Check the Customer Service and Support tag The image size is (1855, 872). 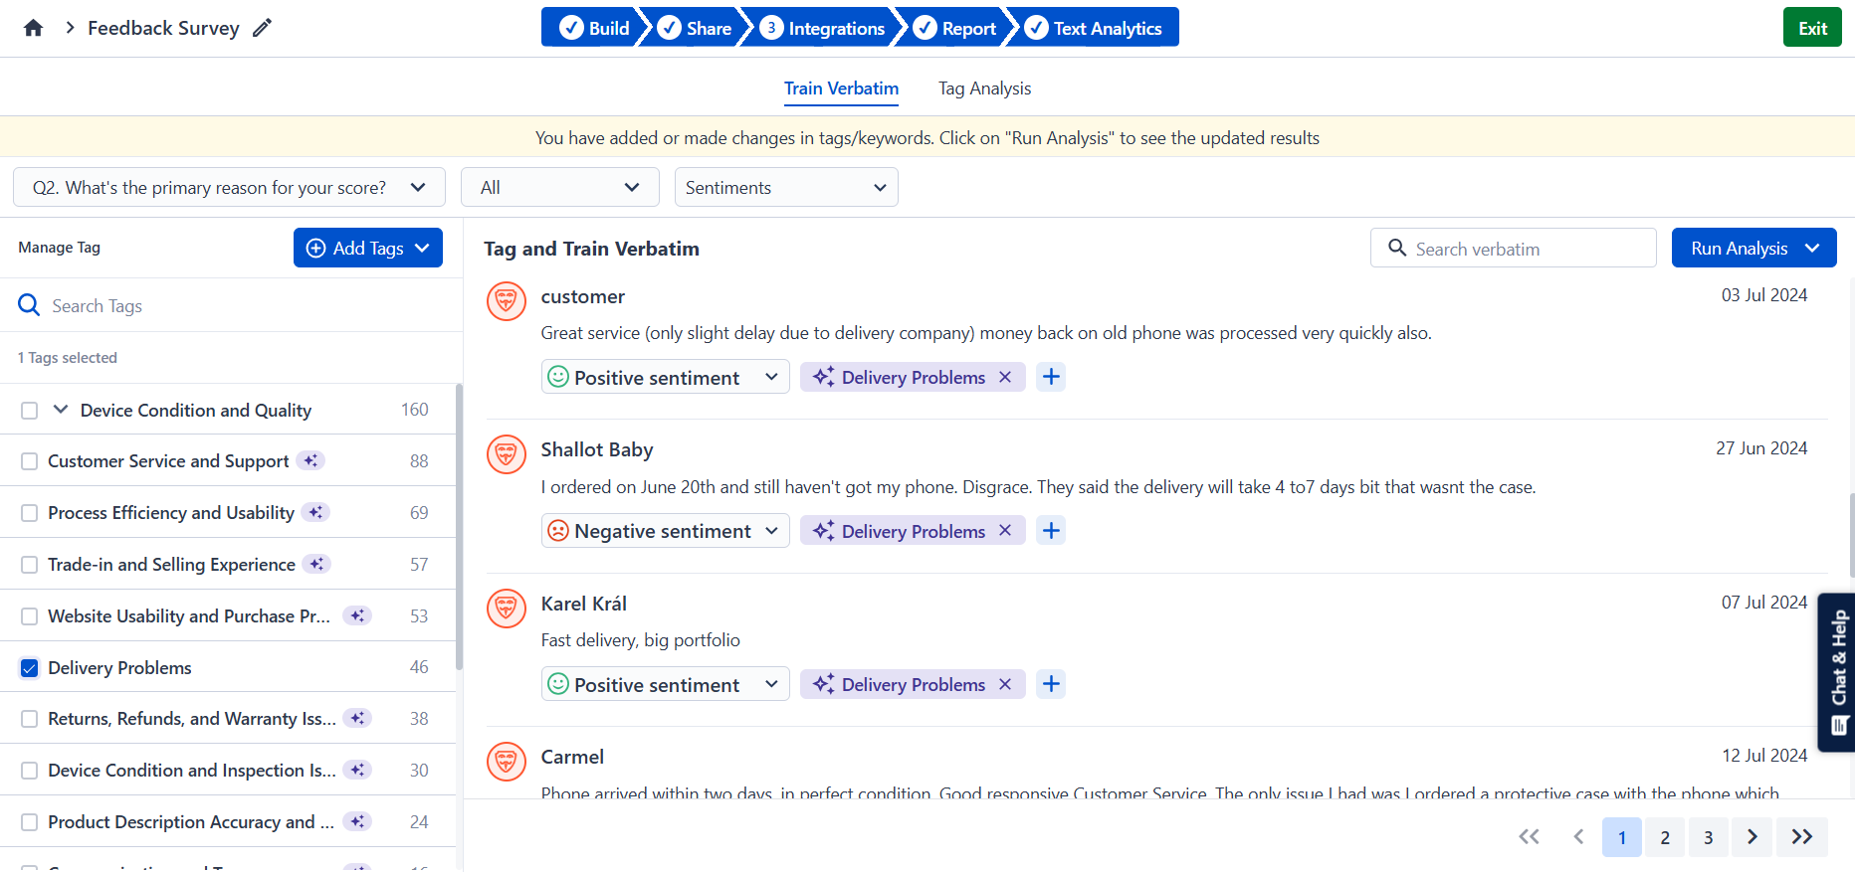click(30, 461)
